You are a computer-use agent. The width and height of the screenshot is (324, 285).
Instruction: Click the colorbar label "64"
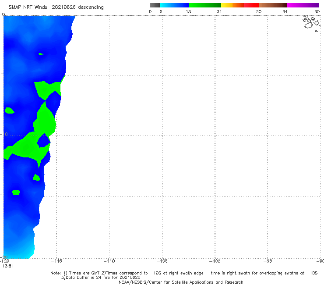(x=285, y=12)
